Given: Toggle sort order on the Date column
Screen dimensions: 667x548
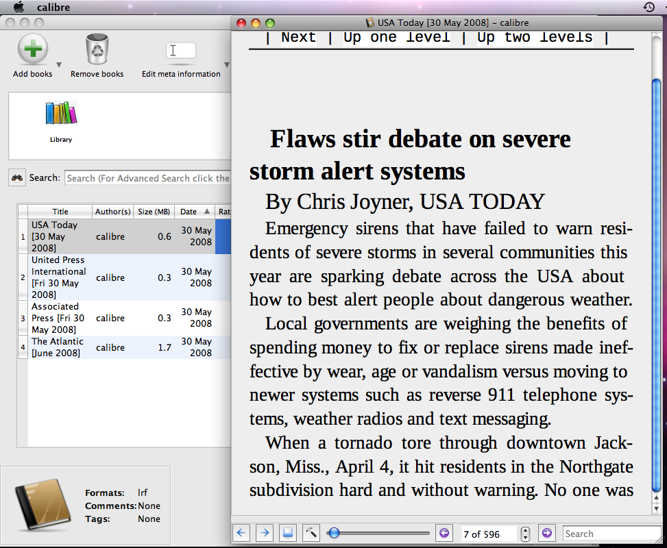Looking at the screenshot, I should pyautogui.click(x=195, y=211).
